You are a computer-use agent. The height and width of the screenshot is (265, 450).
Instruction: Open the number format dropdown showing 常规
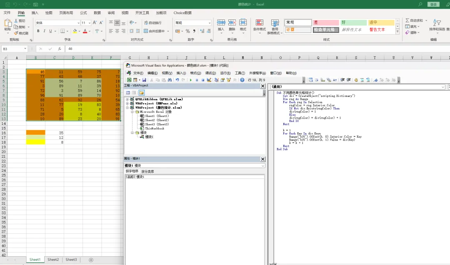click(x=210, y=23)
